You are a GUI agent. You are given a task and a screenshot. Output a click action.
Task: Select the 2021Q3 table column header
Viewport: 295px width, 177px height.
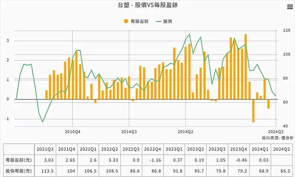click(45, 149)
